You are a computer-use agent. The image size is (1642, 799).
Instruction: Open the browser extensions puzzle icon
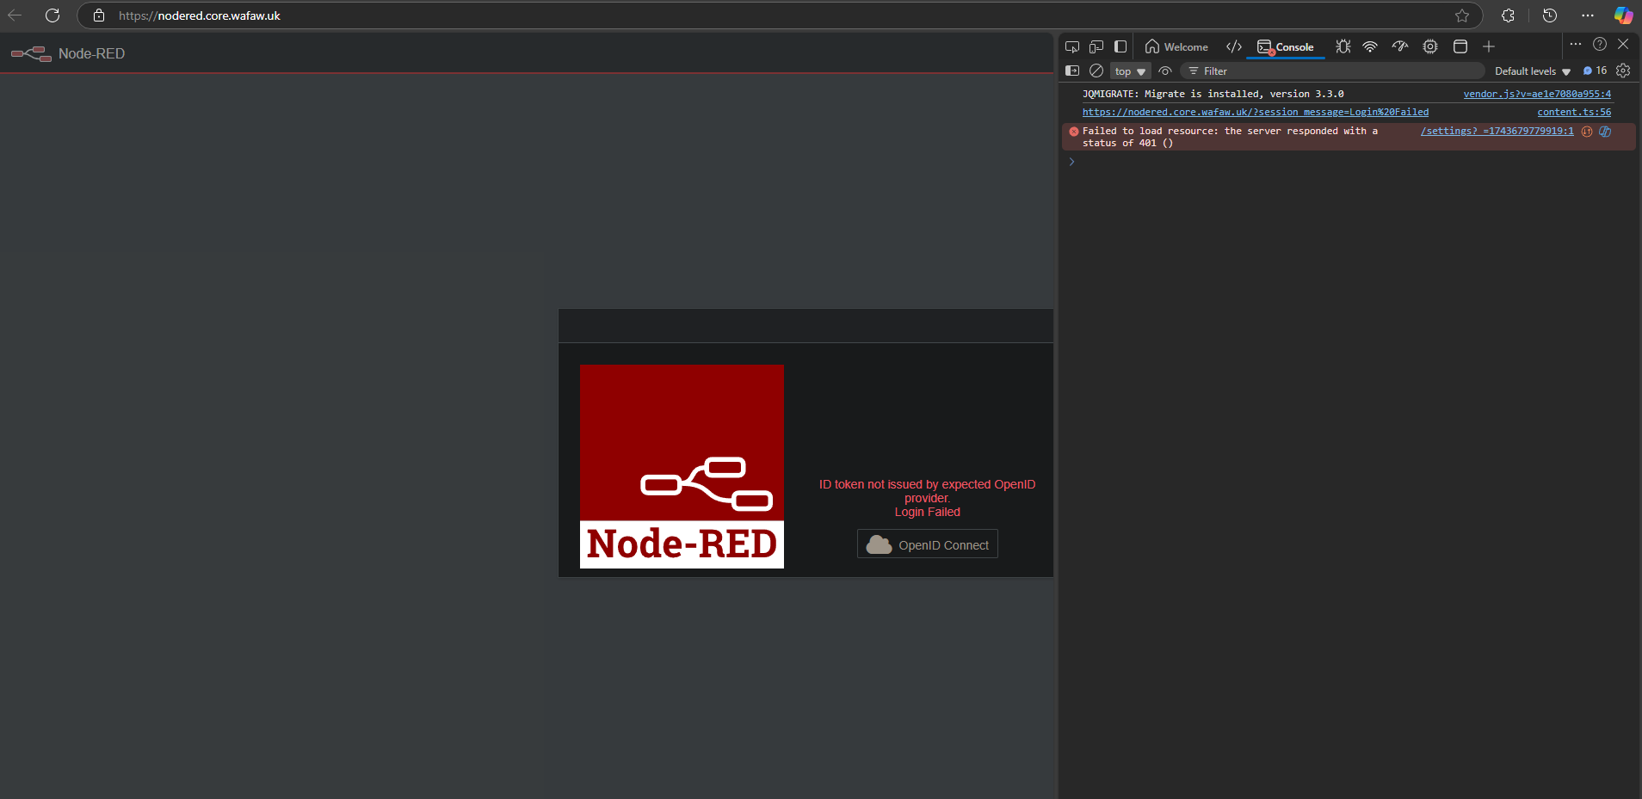(x=1508, y=15)
